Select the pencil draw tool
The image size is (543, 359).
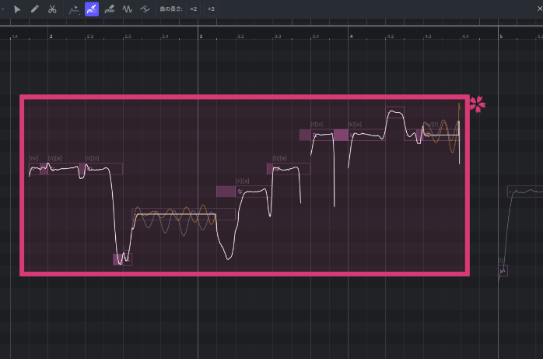(34, 9)
